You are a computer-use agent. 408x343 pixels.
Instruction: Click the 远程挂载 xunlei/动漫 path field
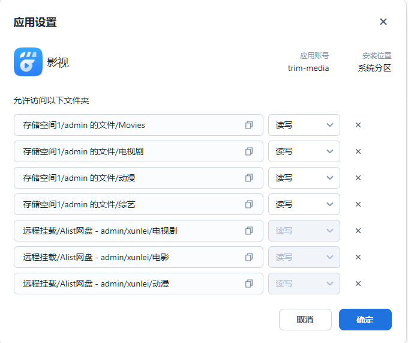pyautogui.click(x=139, y=284)
